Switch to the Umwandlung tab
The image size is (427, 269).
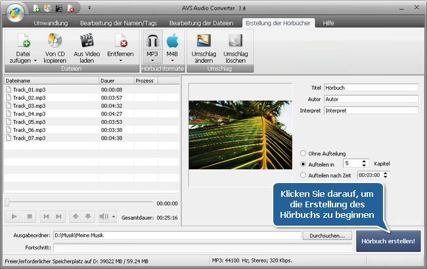coord(51,22)
